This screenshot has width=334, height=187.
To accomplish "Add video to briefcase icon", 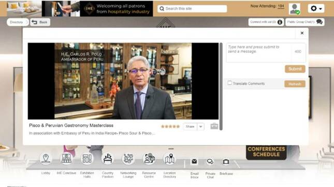I will [214, 126].
